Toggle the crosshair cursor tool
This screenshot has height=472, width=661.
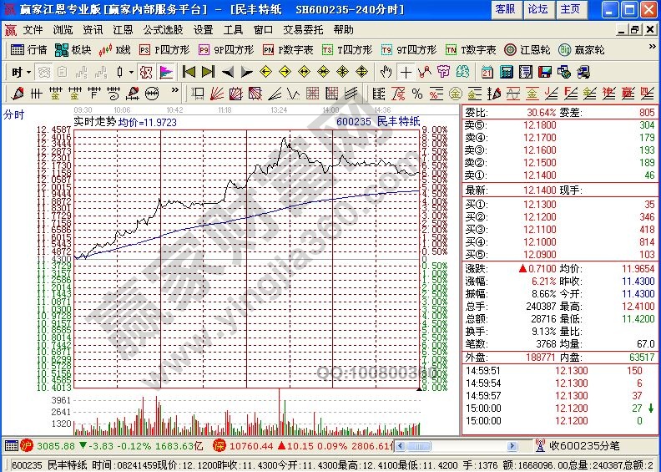click(x=406, y=72)
